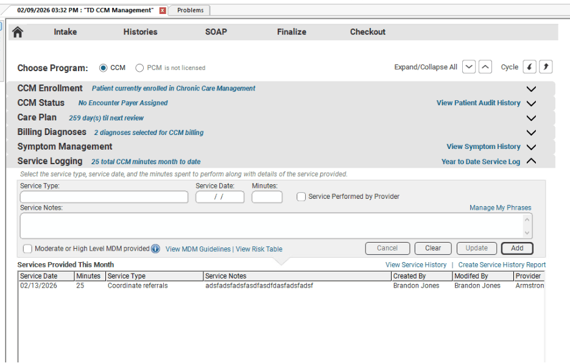Click the Service Date field
Viewport: 570px width, 363px height.
click(220, 197)
